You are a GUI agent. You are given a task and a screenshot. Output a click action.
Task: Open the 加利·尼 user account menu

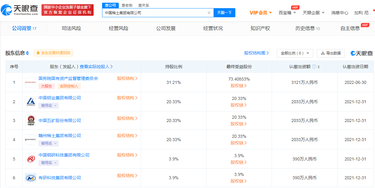363,13
